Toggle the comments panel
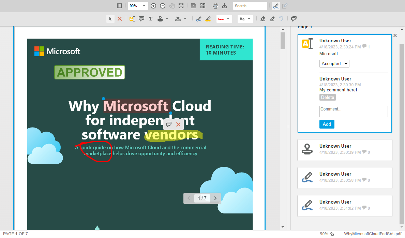Screen dimensions: 405x238 294,19
